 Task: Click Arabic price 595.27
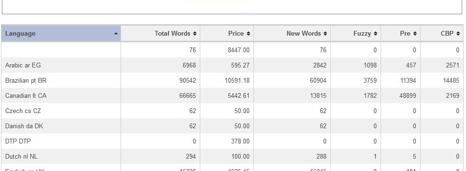(240, 65)
